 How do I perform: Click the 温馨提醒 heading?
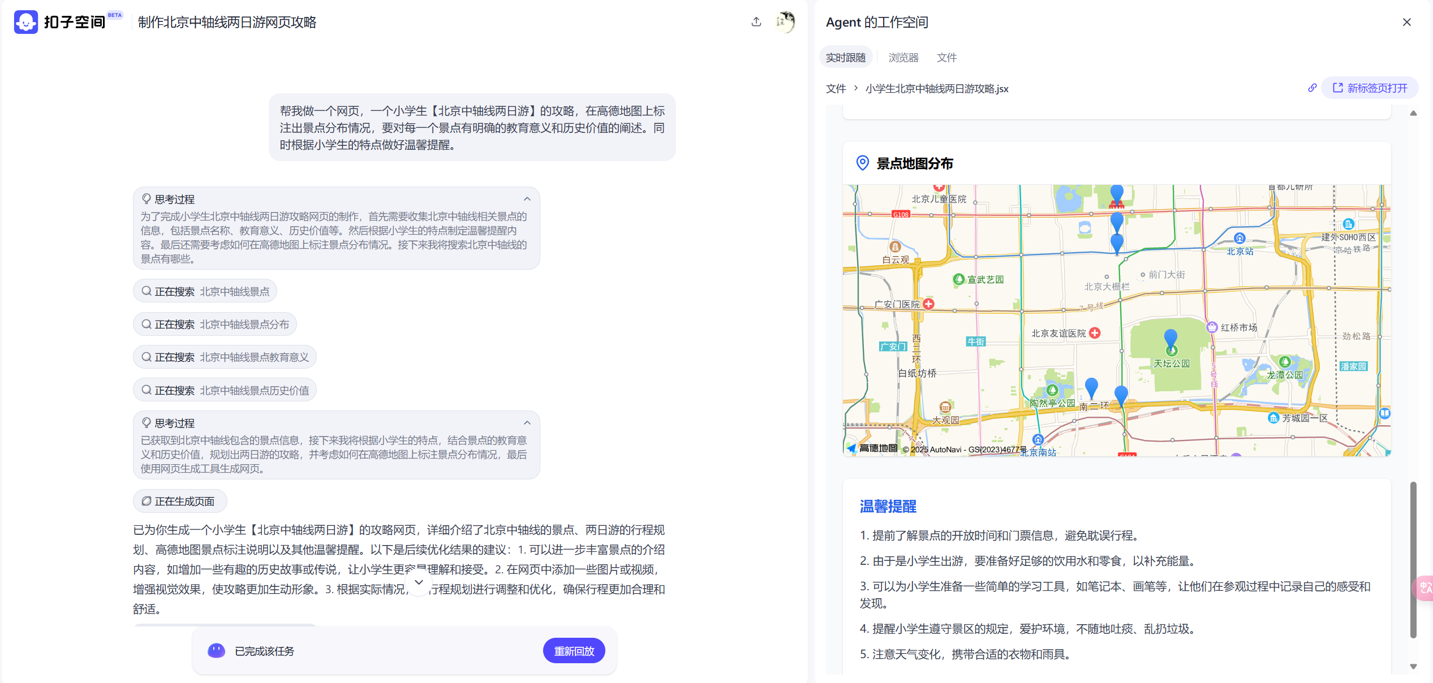888,507
